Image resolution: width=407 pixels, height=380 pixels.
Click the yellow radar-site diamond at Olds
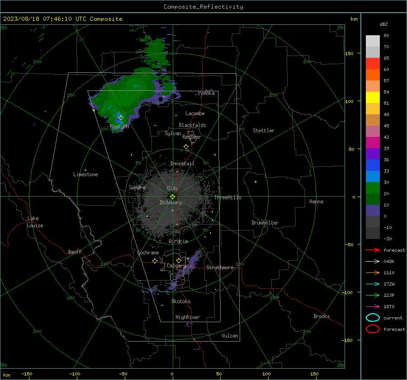click(x=172, y=197)
